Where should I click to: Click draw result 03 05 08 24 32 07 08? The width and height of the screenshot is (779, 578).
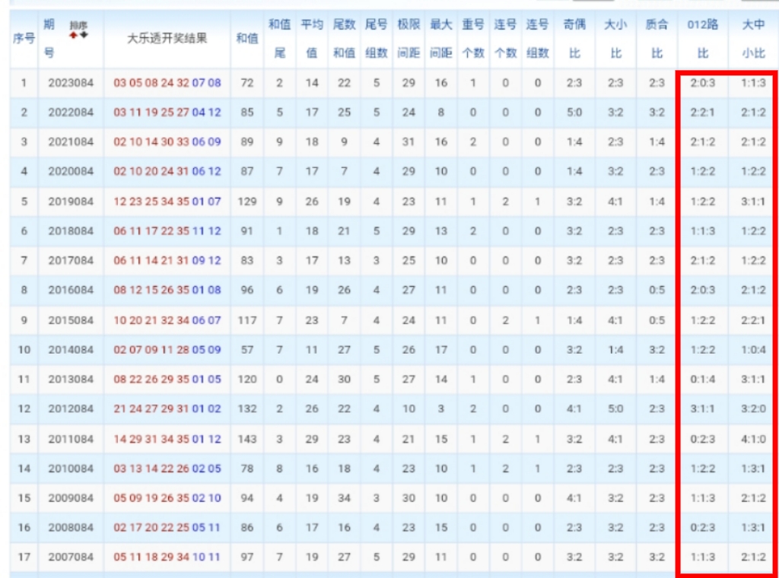[x=167, y=83]
